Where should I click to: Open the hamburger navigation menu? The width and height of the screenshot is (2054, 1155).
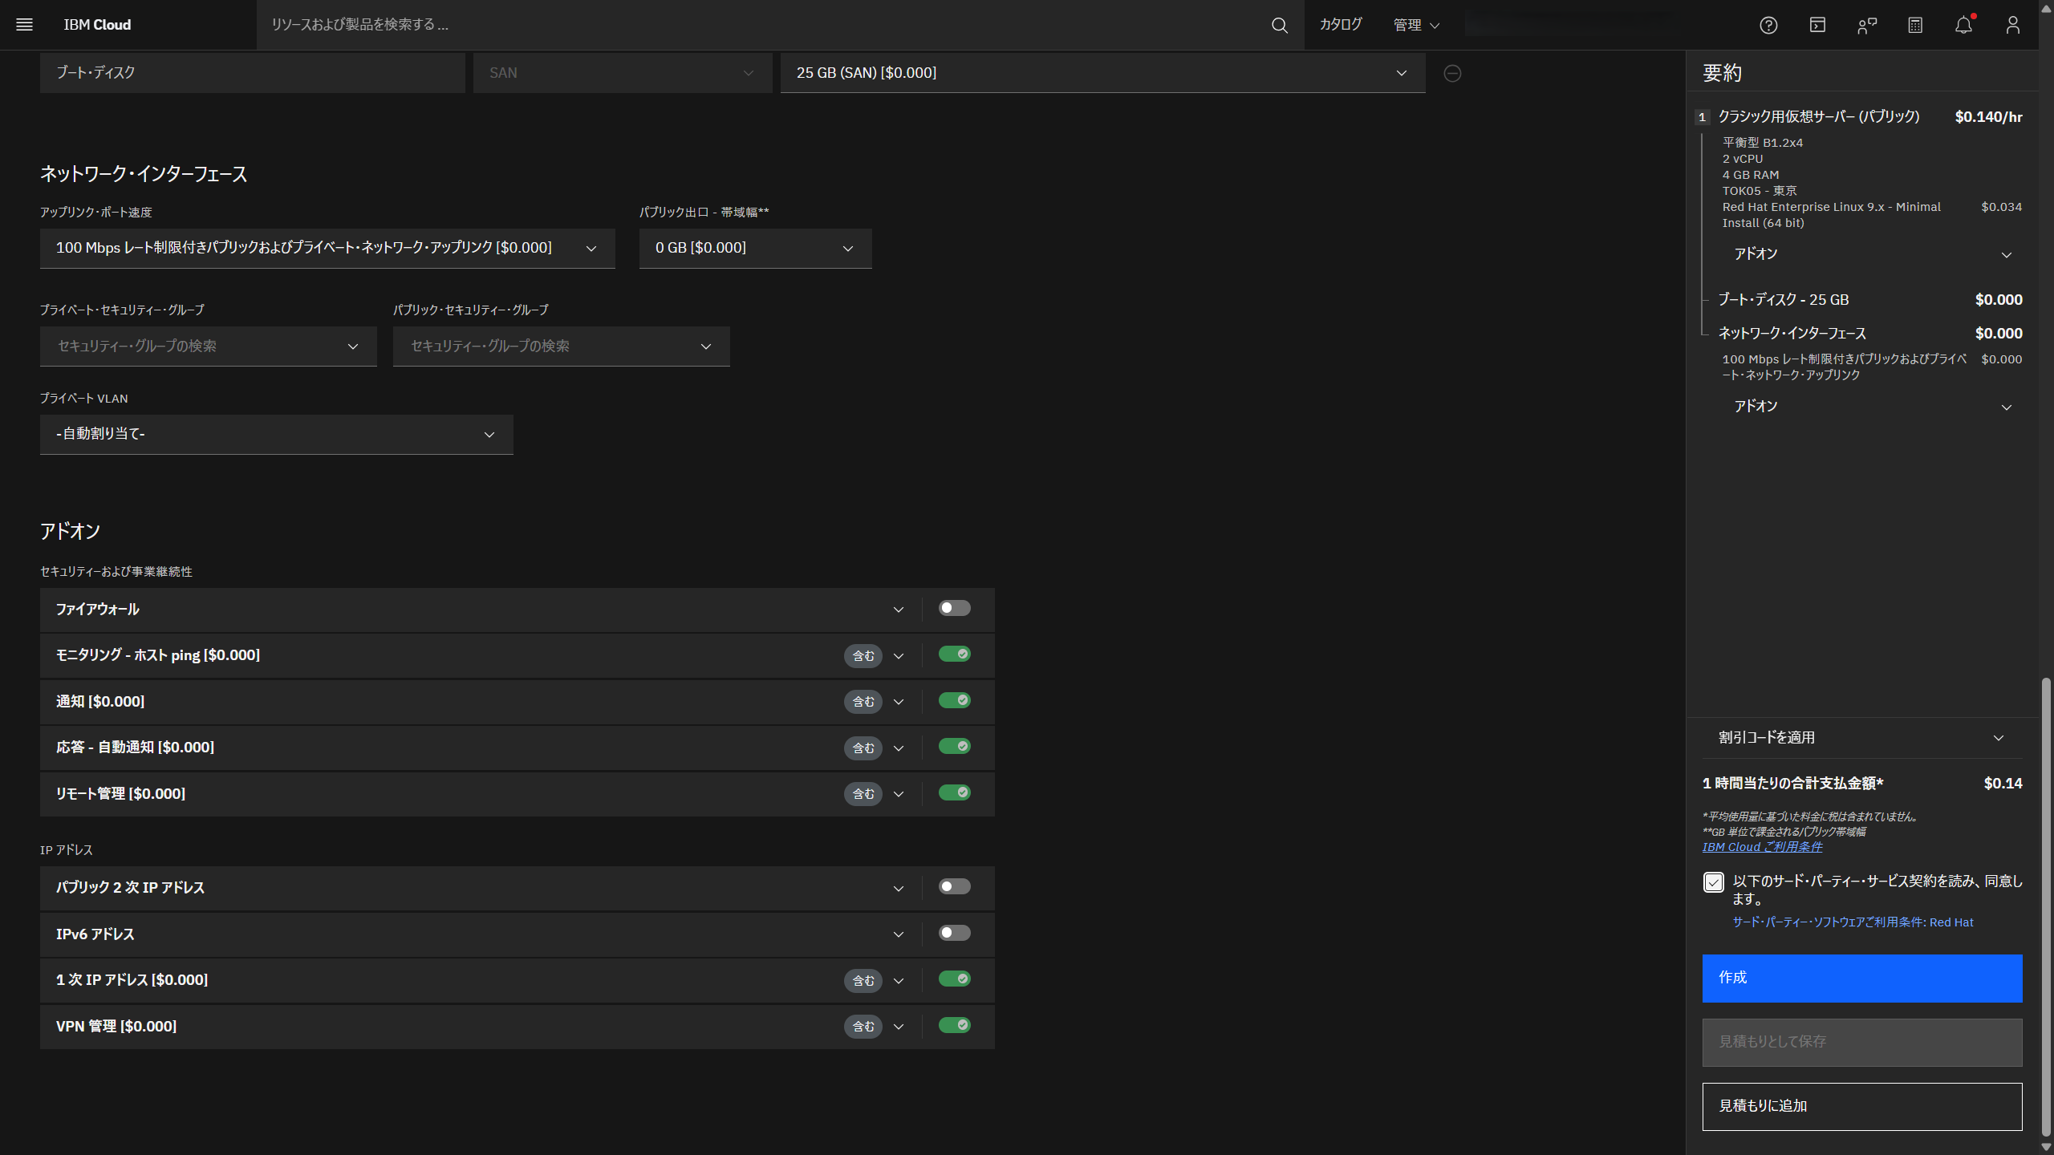point(25,25)
